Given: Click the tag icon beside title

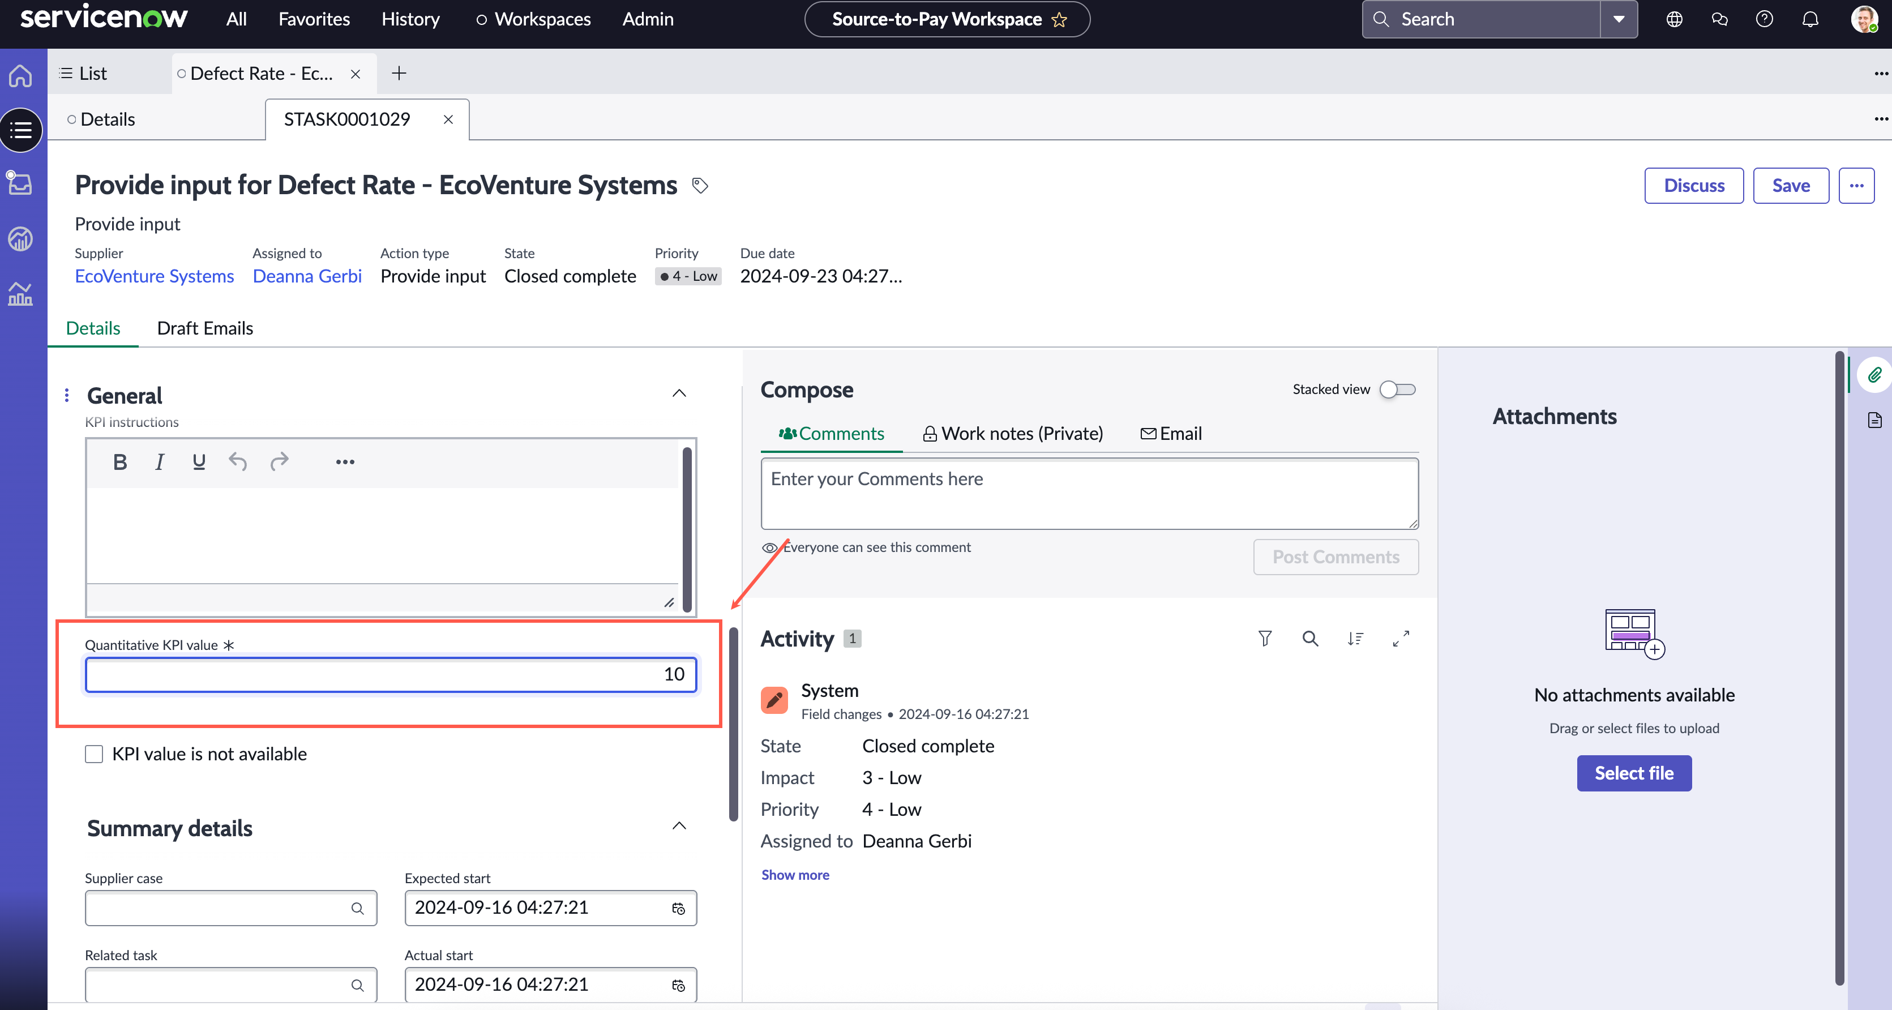Looking at the screenshot, I should point(700,186).
